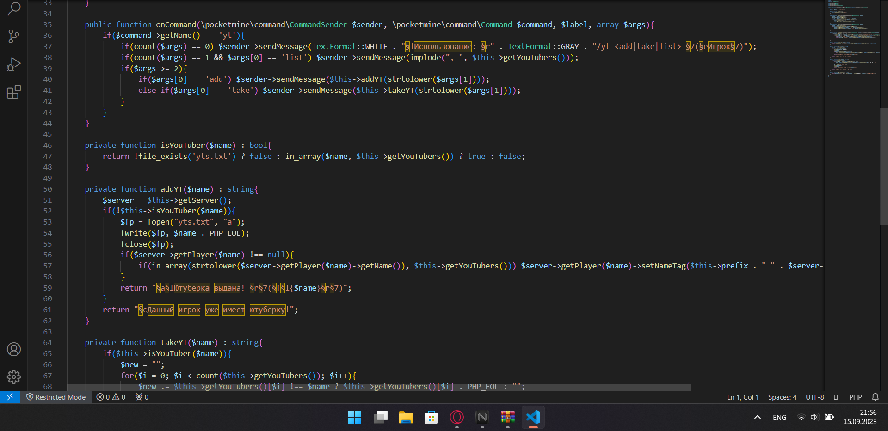Open the Extensions view
Screen dimensions: 888x431
coord(14,92)
